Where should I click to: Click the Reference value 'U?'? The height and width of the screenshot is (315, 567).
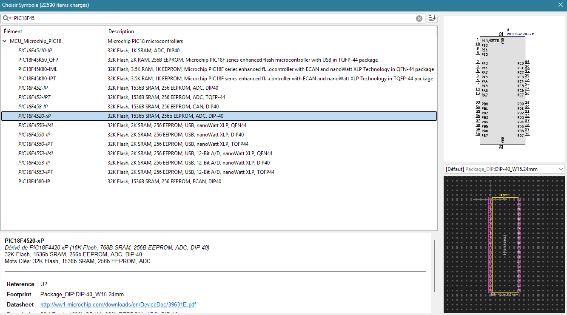click(x=44, y=284)
